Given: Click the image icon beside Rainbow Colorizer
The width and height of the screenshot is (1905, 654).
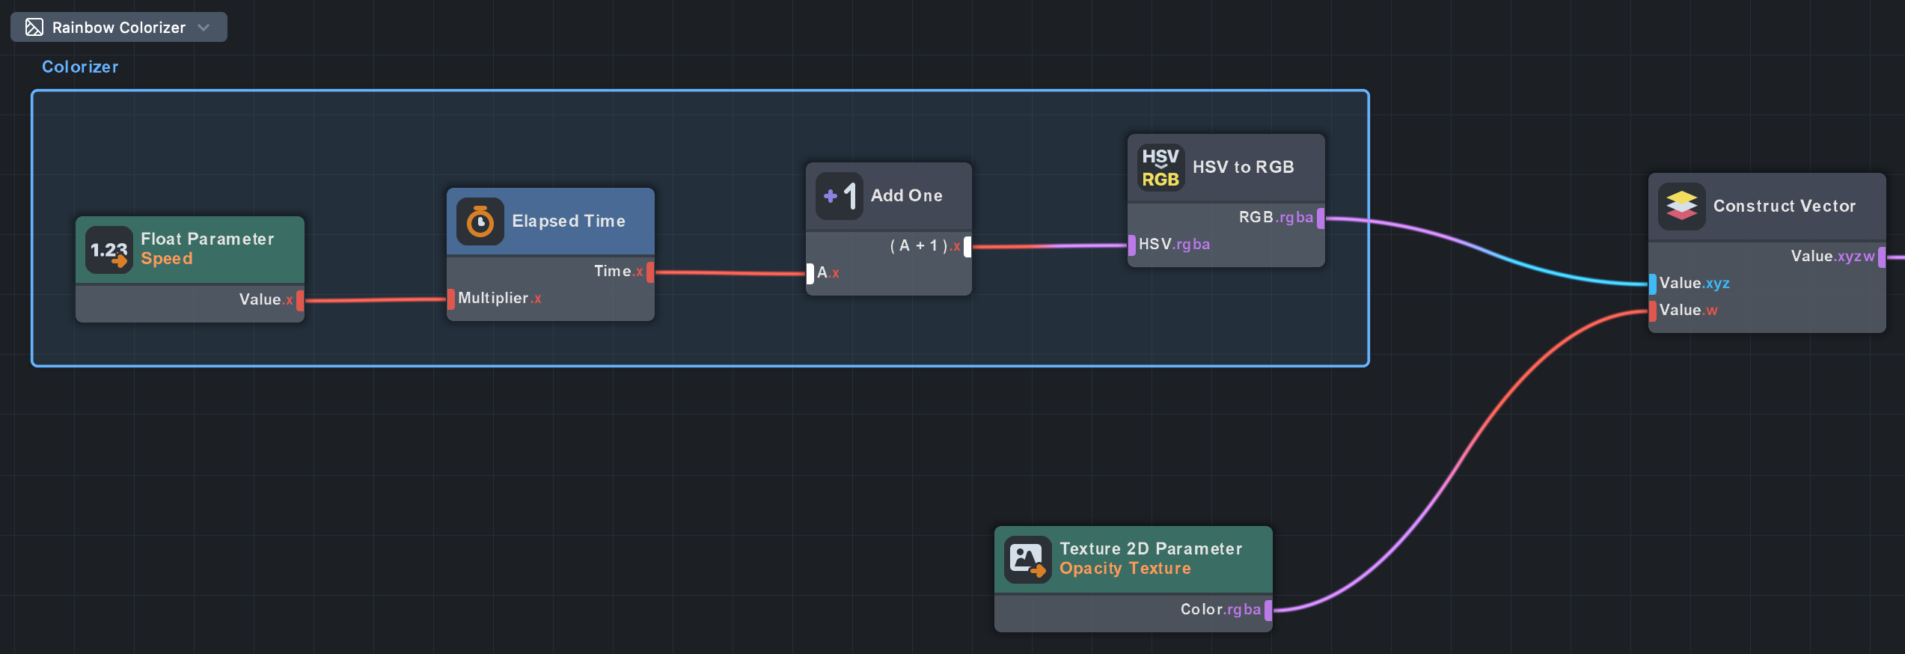Looking at the screenshot, I should (34, 28).
